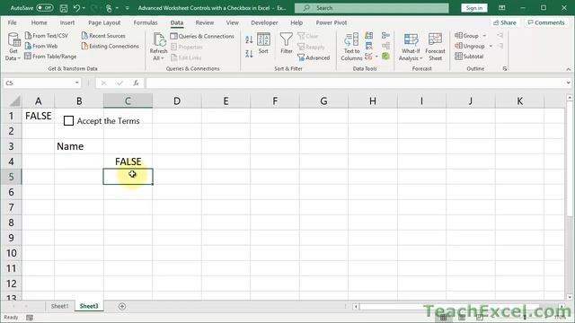Open the Sort dialog
Viewport: 575px width, 323px height.
point(263,43)
